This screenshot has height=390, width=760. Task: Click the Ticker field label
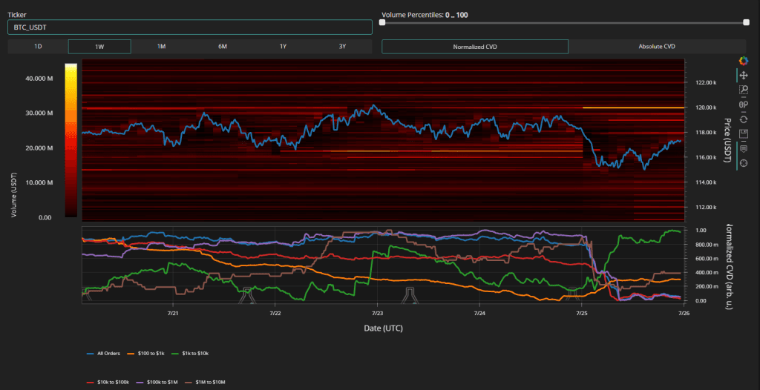(16, 15)
